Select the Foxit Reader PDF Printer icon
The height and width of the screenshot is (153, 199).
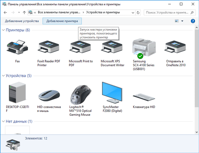click(49, 47)
